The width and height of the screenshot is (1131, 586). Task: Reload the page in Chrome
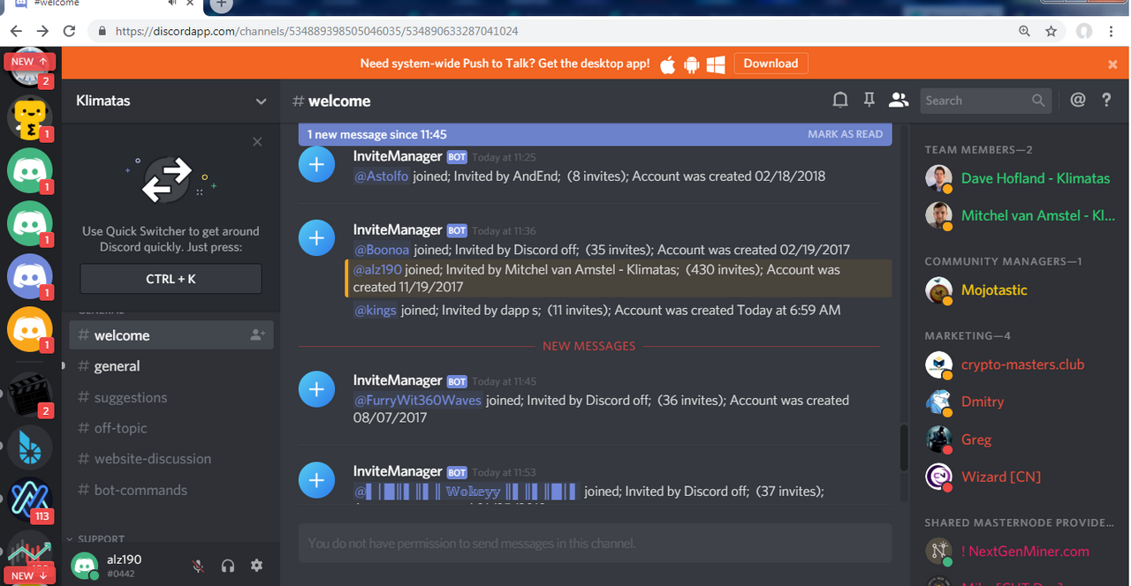tap(69, 31)
